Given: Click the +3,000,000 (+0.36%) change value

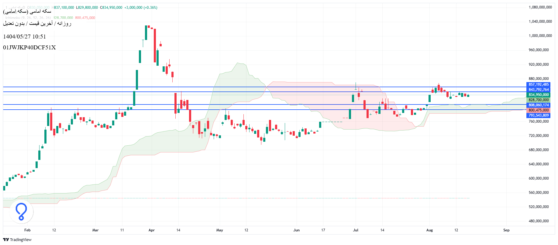Looking at the screenshot, I should 141,8.
